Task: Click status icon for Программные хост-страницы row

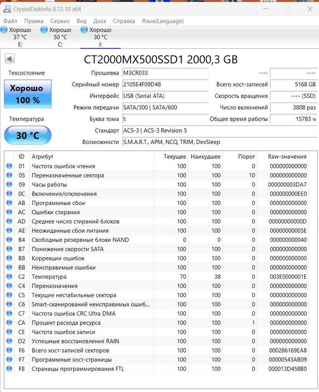Action: 9,360
